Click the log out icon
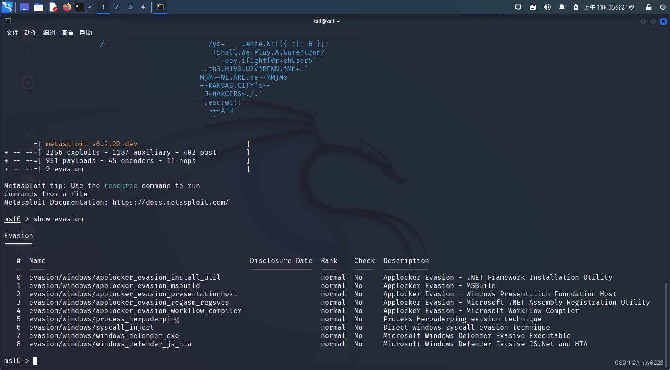Viewport: 670px width, 370px height. click(x=663, y=7)
